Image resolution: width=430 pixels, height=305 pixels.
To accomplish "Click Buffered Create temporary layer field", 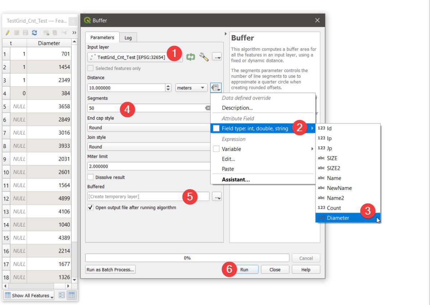I will coord(148,197).
